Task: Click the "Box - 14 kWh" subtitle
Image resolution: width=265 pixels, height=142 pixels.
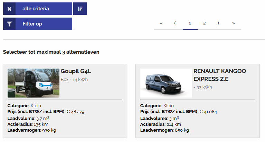Action: click(74, 79)
